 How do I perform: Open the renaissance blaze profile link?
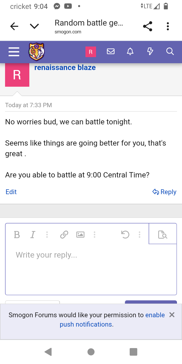(x=65, y=67)
